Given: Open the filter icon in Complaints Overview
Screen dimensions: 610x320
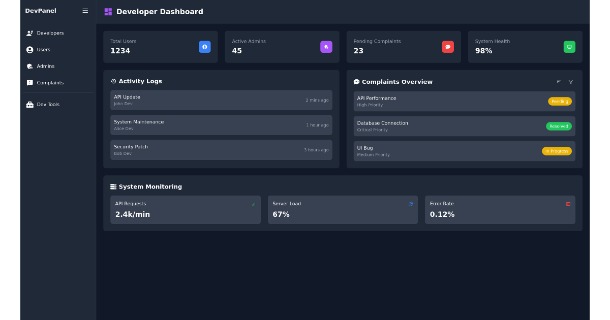Looking at the screenshot, I should pyautogui.click(x=570, y=81).
